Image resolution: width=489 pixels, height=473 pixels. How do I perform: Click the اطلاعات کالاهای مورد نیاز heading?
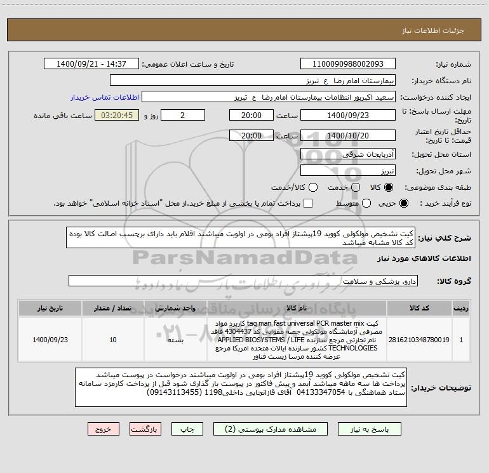click(x=424, y=258)
